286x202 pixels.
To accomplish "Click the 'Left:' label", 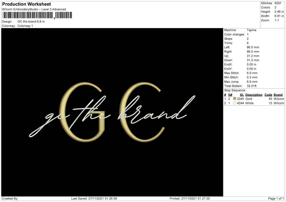I will click(x=227, y=47).
